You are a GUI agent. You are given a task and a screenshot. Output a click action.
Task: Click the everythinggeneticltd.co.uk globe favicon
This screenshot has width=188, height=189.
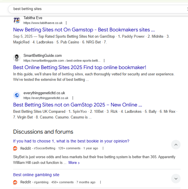point(17,95)
